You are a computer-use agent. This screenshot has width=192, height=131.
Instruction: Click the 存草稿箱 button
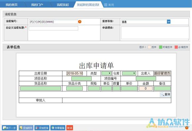(x=58, y=128)
